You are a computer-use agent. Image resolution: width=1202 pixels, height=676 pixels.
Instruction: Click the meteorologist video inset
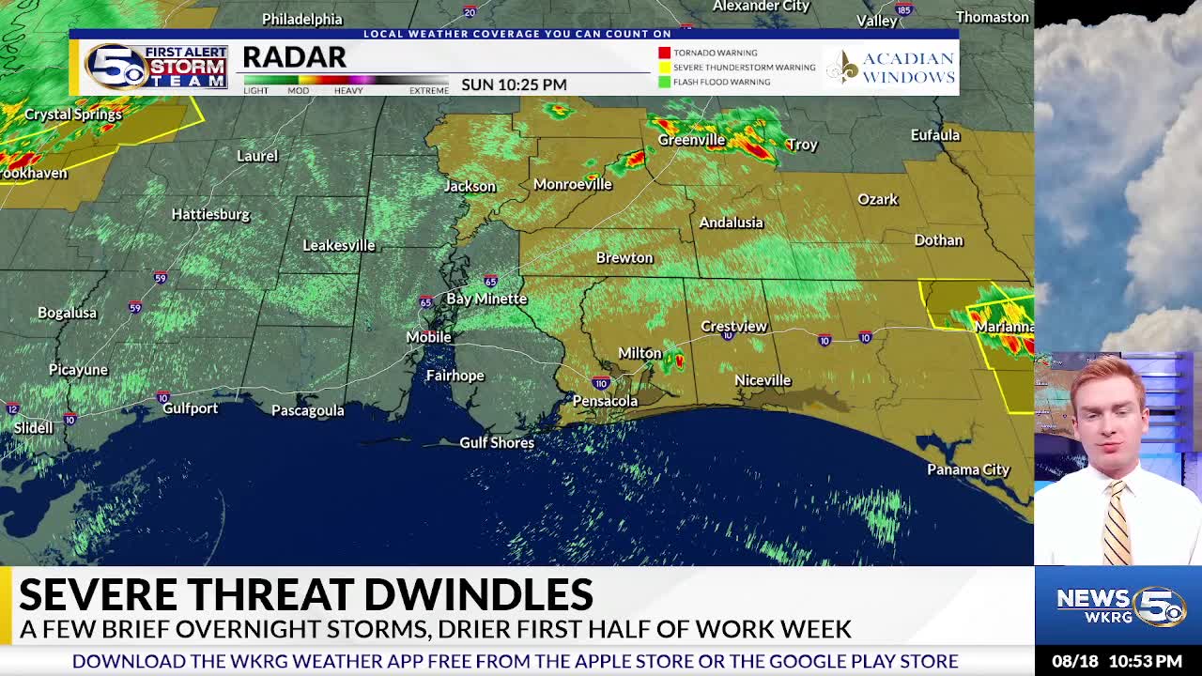click(x=1117, y=459)
